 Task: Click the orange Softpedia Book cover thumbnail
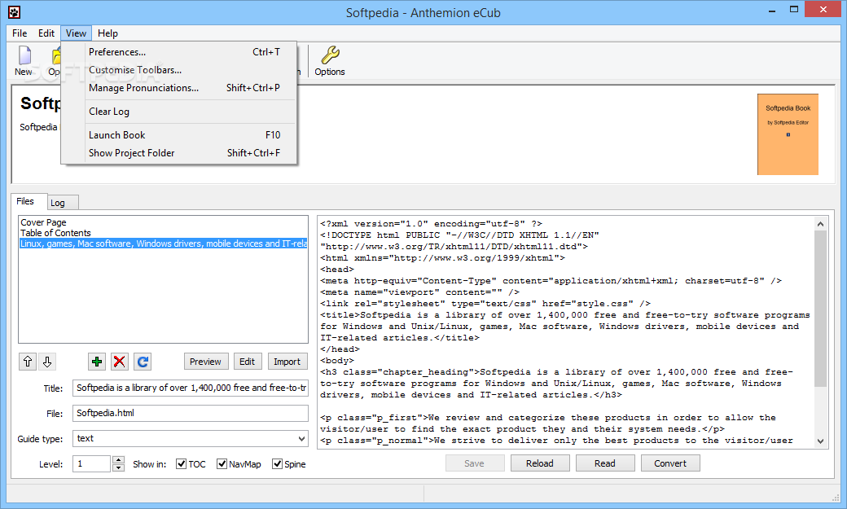tap(788, 134)
